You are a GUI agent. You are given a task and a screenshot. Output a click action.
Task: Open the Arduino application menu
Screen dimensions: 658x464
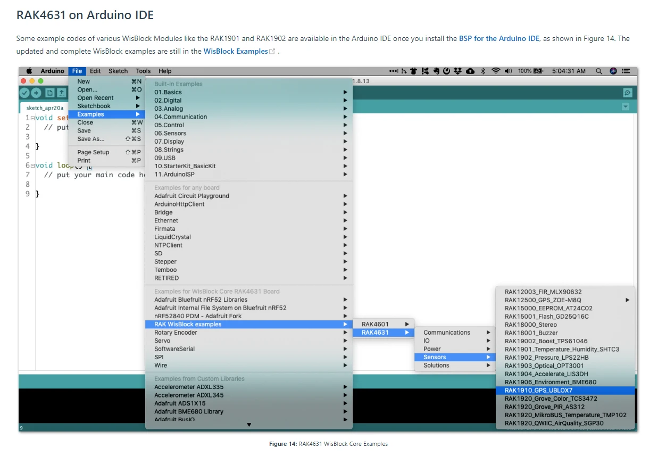point(53,71)
